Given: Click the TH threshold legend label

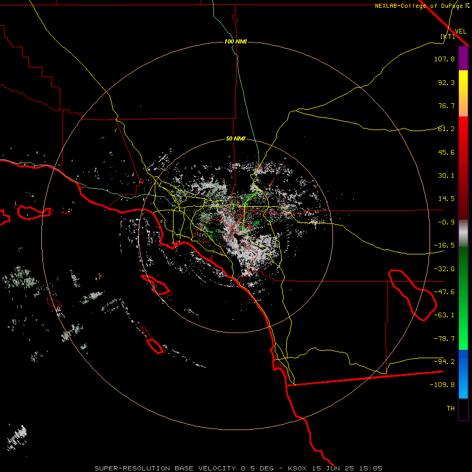Looking at the screenshot, I should coord(450,409).
